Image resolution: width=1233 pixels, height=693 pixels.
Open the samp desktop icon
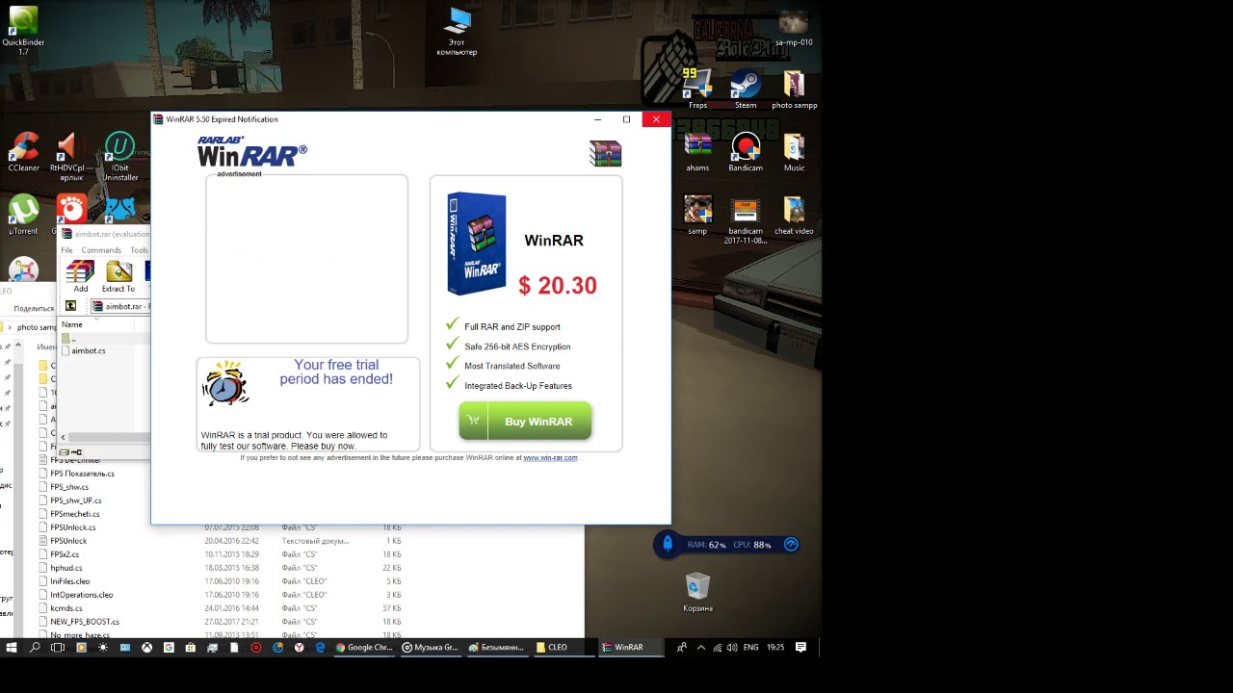697,216
